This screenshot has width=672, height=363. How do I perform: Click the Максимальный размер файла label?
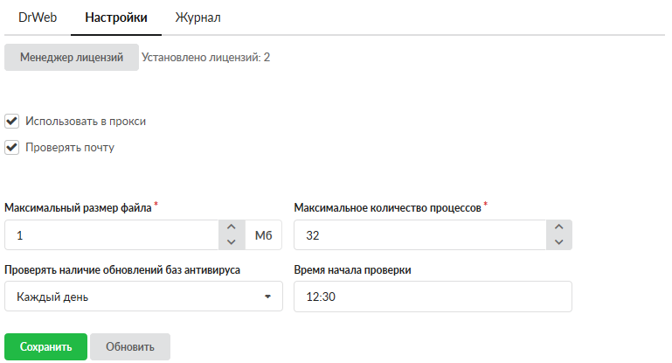[x=79, y=207]
